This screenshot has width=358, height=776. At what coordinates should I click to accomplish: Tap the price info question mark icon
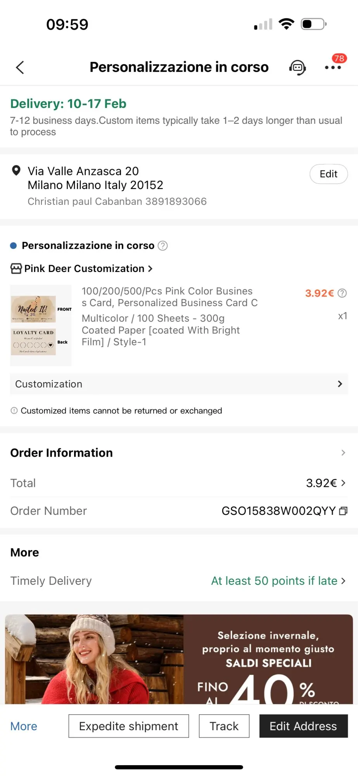coord(342,293)
